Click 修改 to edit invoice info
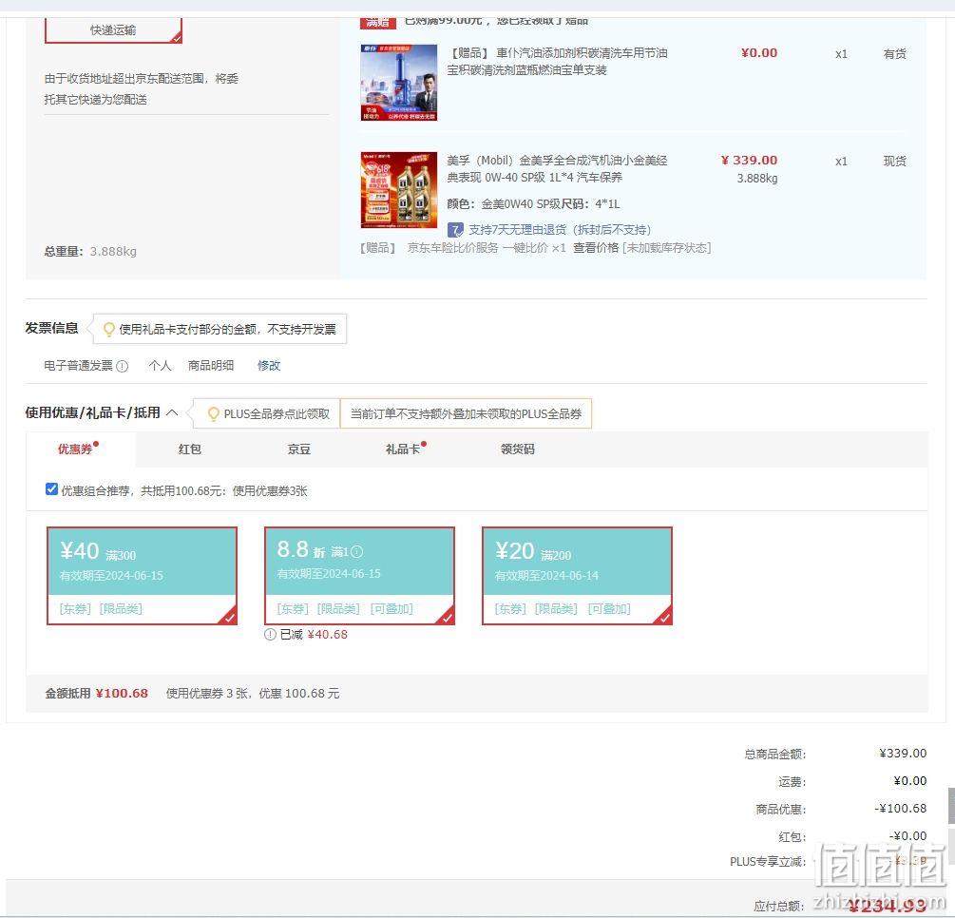955x918 pixels. (x=269, y=366)
